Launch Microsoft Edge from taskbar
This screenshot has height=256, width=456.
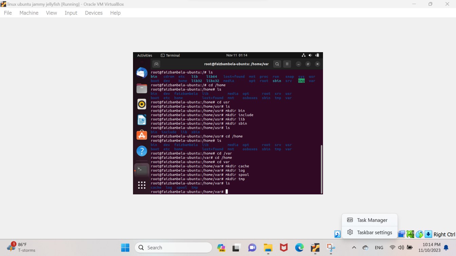tap(299, 248)
